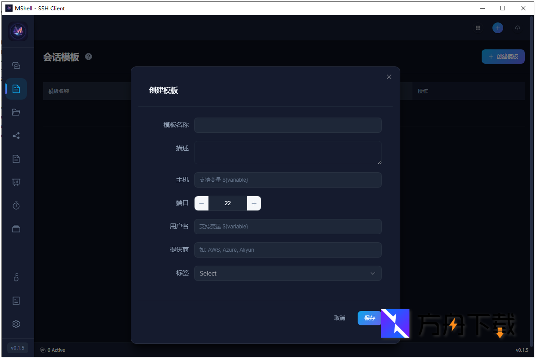Click the grid apps icon in the top bar

coord(478,28)
